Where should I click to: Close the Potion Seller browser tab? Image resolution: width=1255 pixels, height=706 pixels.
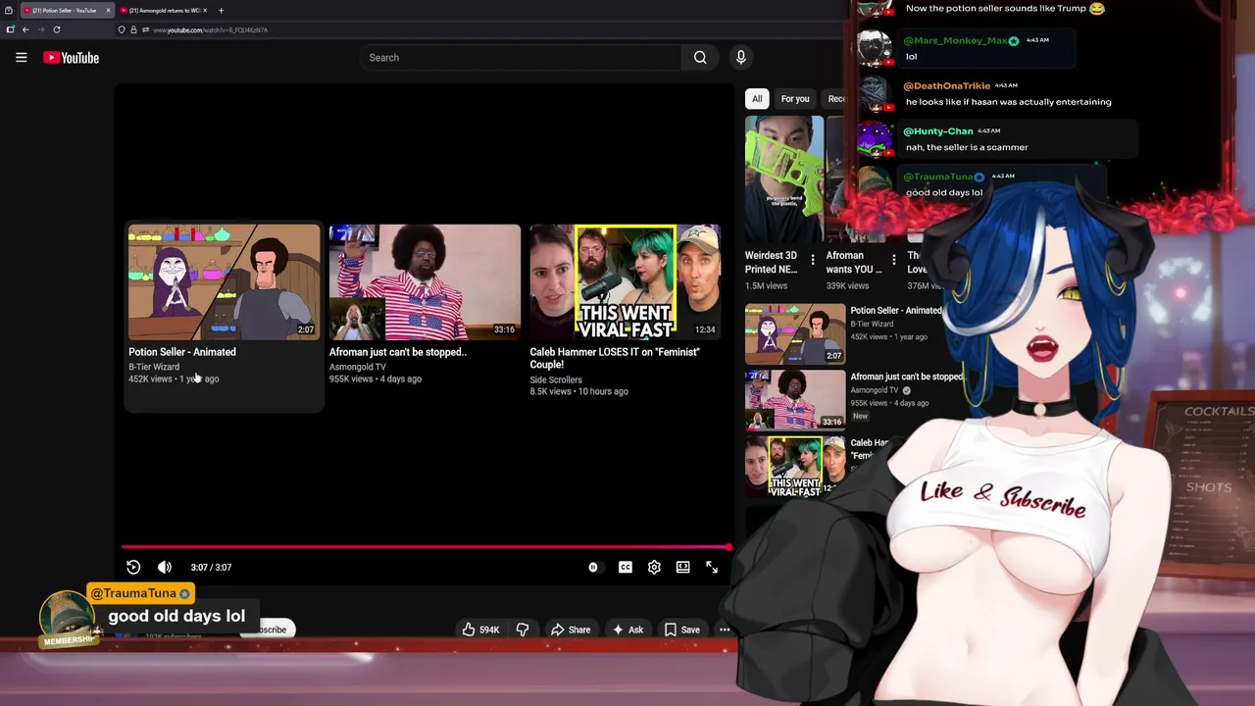coord(108,10)
